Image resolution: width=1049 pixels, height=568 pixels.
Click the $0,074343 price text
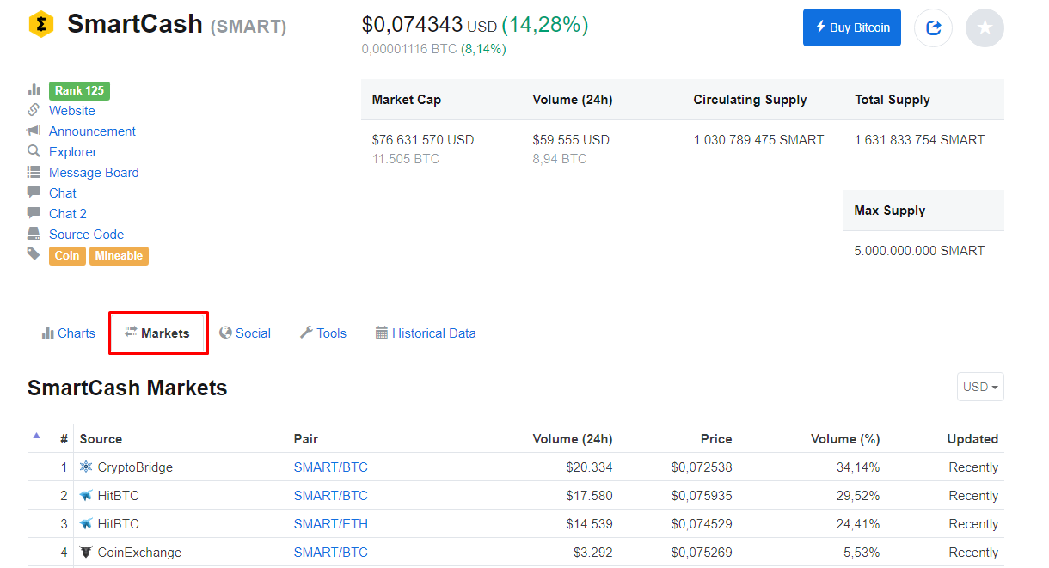(413, 25)
